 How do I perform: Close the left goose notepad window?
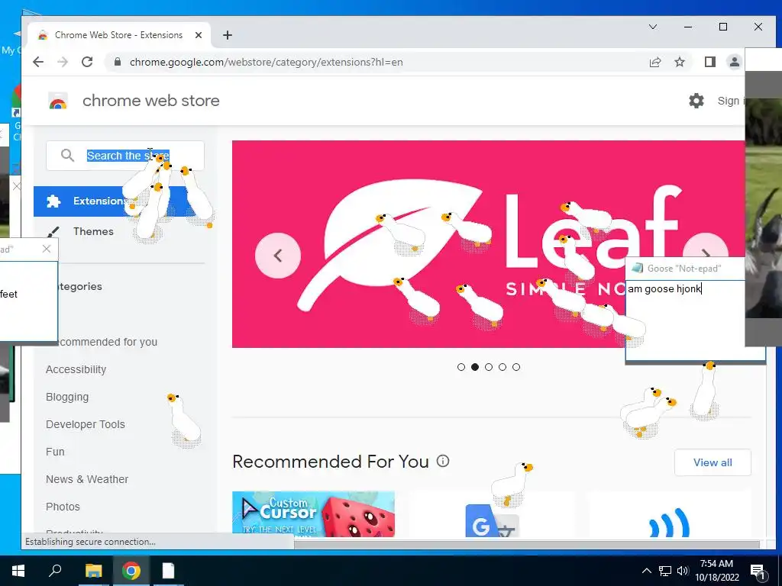tap(47, 249)
